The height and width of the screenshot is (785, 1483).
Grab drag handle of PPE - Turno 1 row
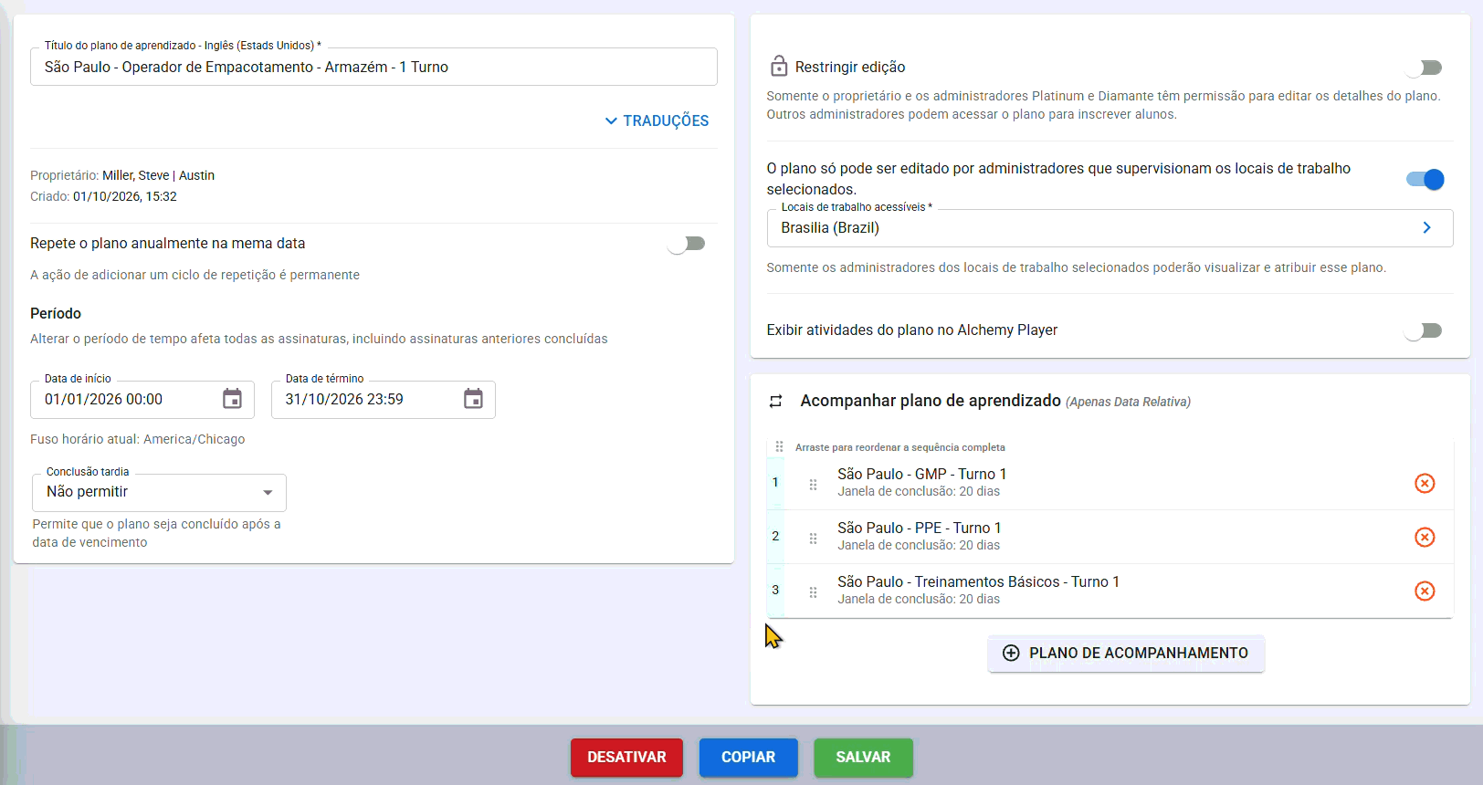pyautogui.click(x=813, y=538)
